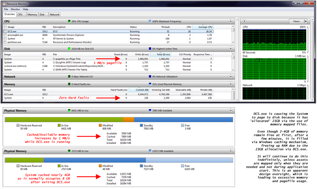Click orange Modified segment of upper memory bar

[x=129, y=120]
